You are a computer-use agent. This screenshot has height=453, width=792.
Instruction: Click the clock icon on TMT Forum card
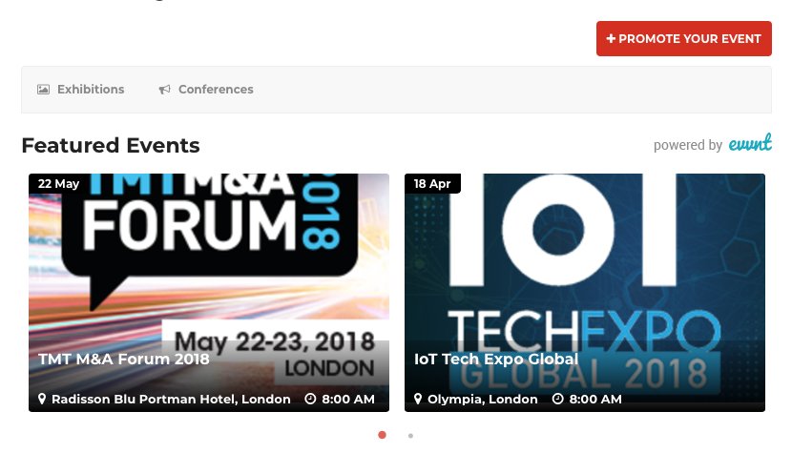pos(310,399)
